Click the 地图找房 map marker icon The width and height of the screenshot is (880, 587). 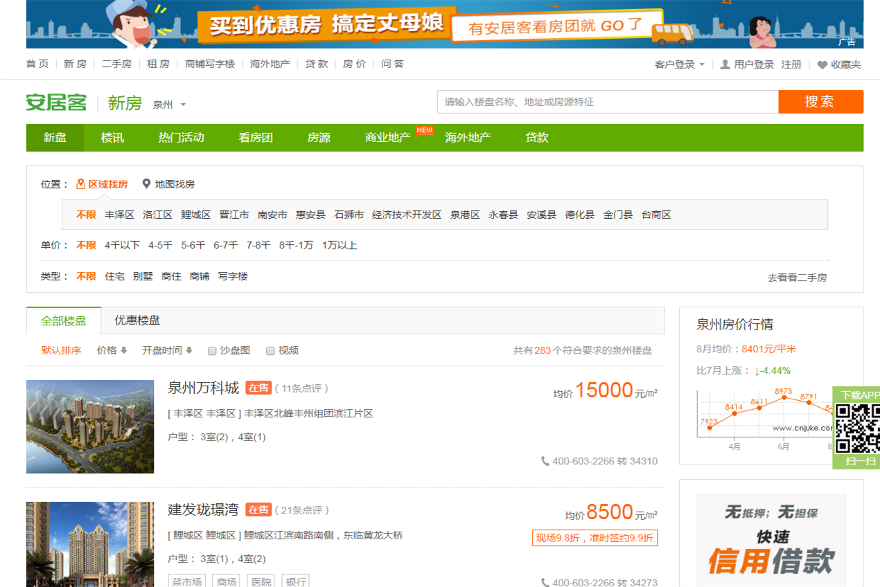[x=146, y=184]
